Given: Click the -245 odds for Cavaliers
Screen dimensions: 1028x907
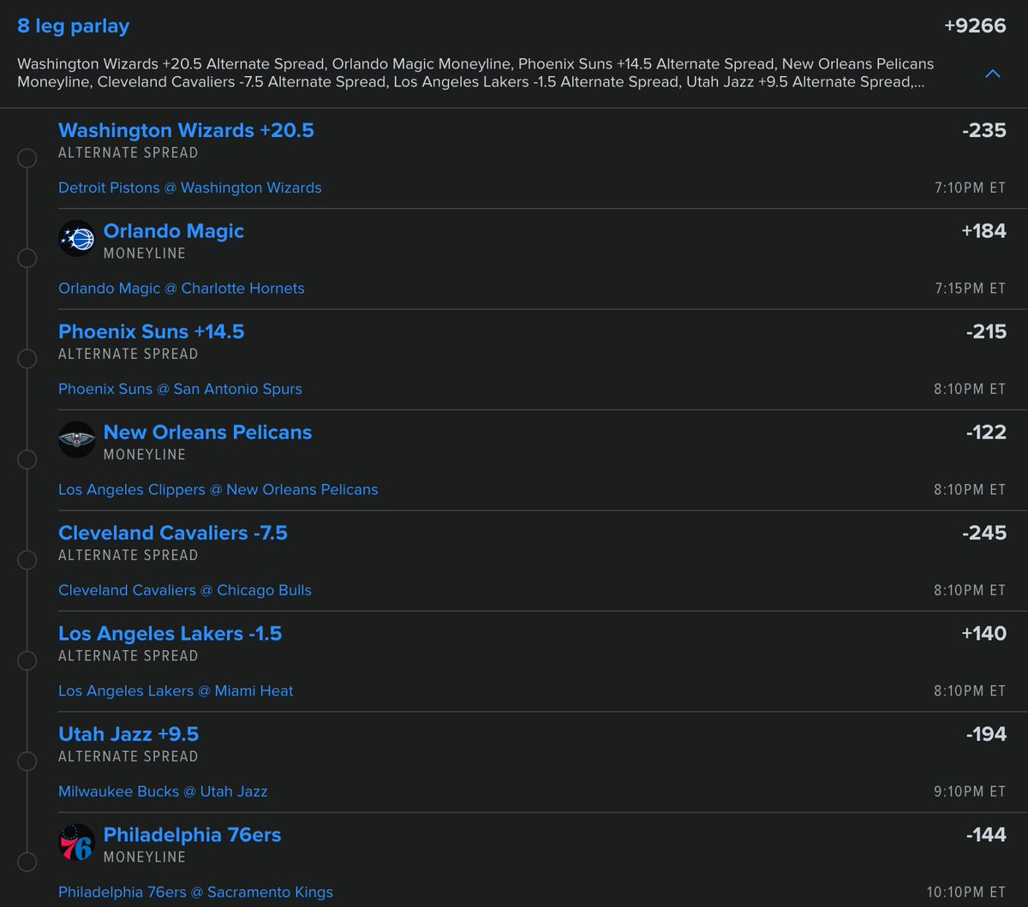Looking at the screenshot, I should pyautogui.click(x=984, y=534).
